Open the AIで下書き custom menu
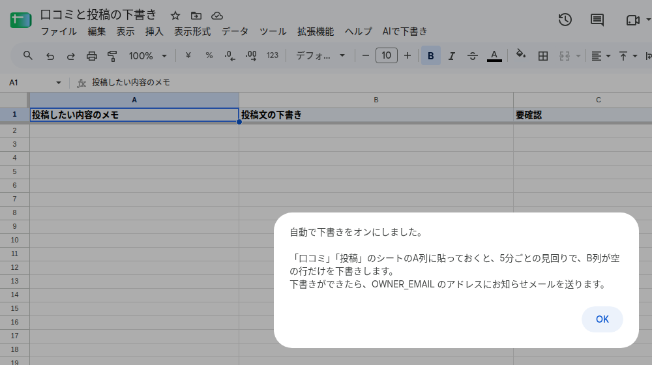This screenshot has height=365, width=652. 405,31
